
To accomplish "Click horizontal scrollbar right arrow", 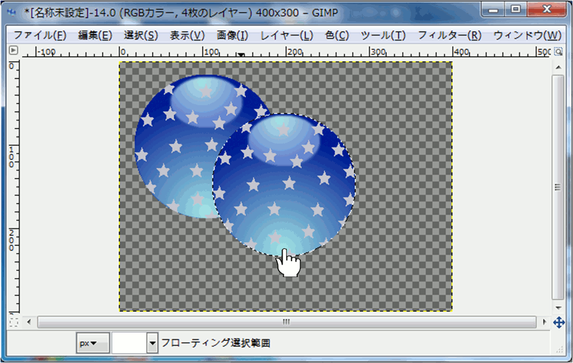I will 544,322.
